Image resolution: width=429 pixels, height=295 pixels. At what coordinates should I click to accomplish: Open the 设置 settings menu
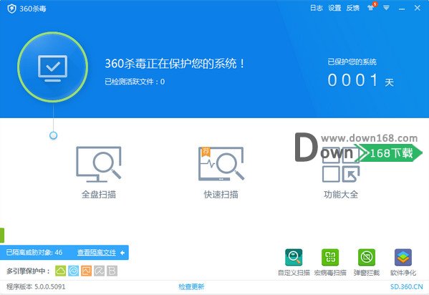pyautogui.click(x=334, y=8)
